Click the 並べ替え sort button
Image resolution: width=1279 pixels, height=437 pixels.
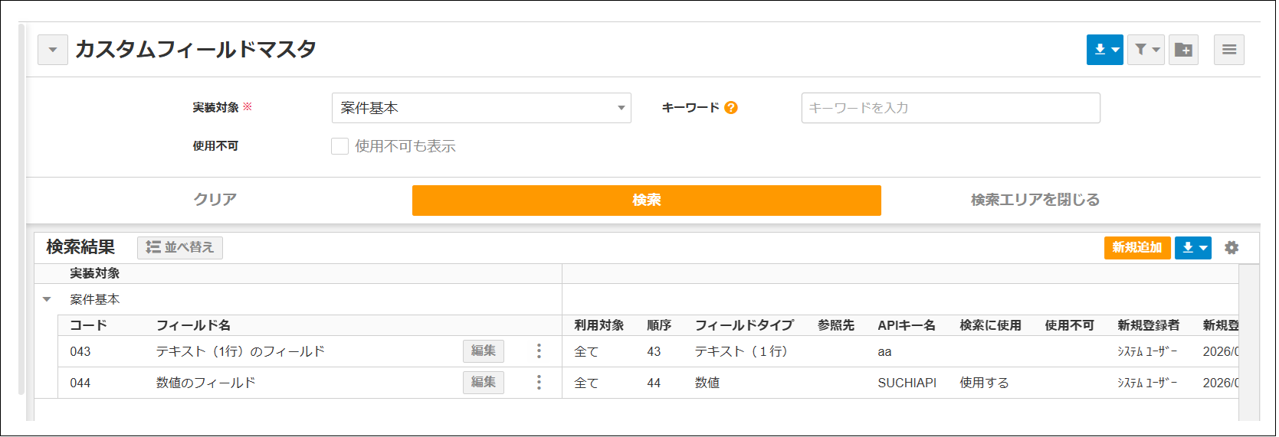[180, 247]
